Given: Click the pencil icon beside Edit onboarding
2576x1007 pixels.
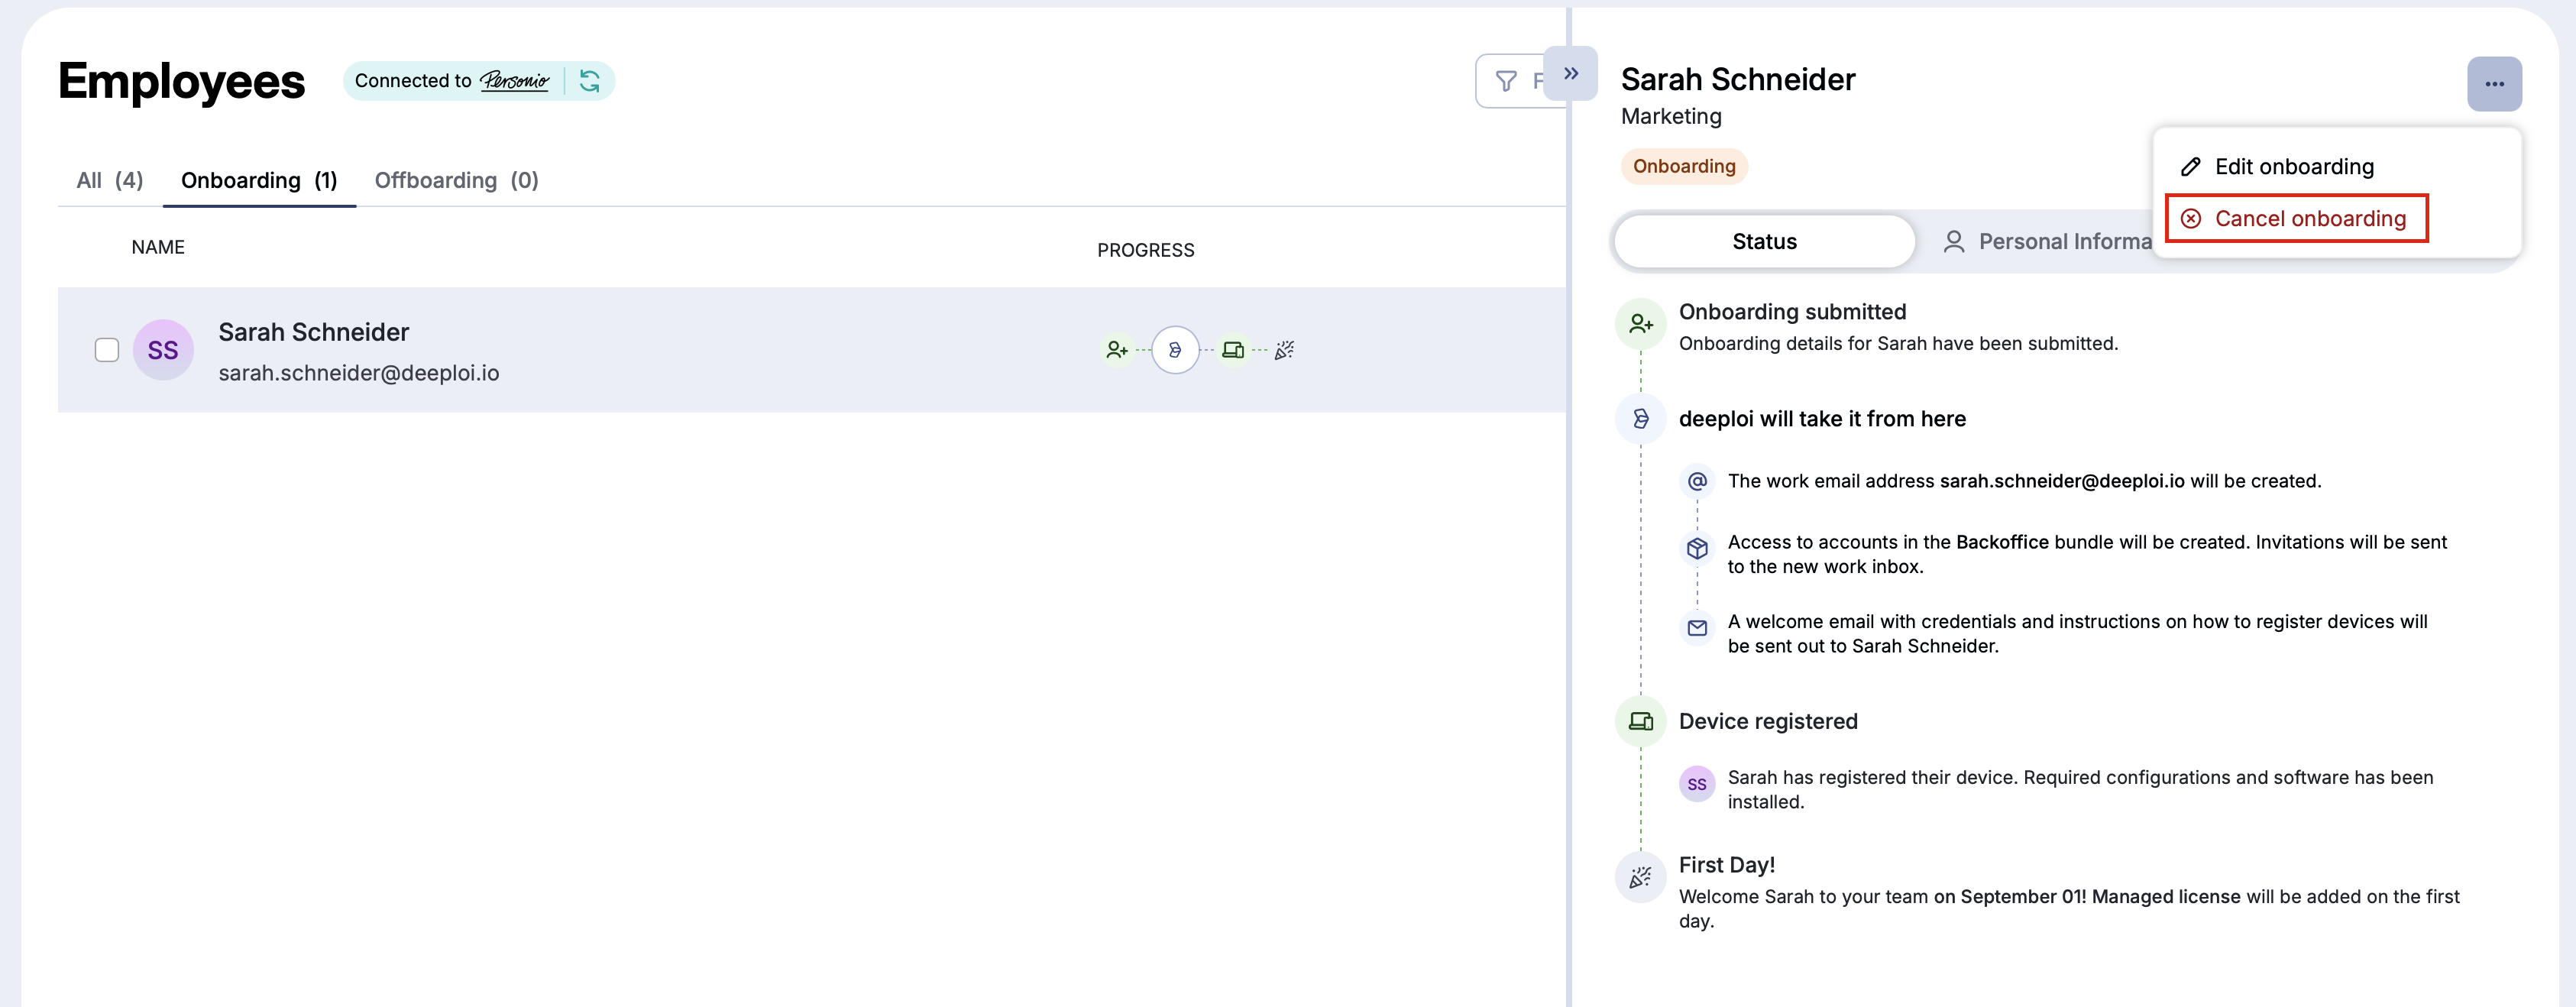Looking at the screenshot, I should [x=2190, y=167].
